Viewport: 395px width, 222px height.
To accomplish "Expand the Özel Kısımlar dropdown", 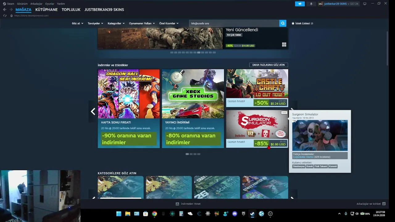I will pyautogui.click(x=169, y=23).
